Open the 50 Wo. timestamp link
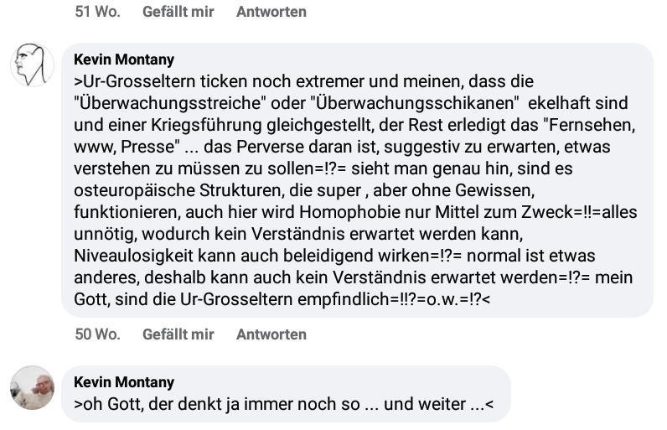The width and height of the screenshot is (667, 430). click(x=97, y=334)
